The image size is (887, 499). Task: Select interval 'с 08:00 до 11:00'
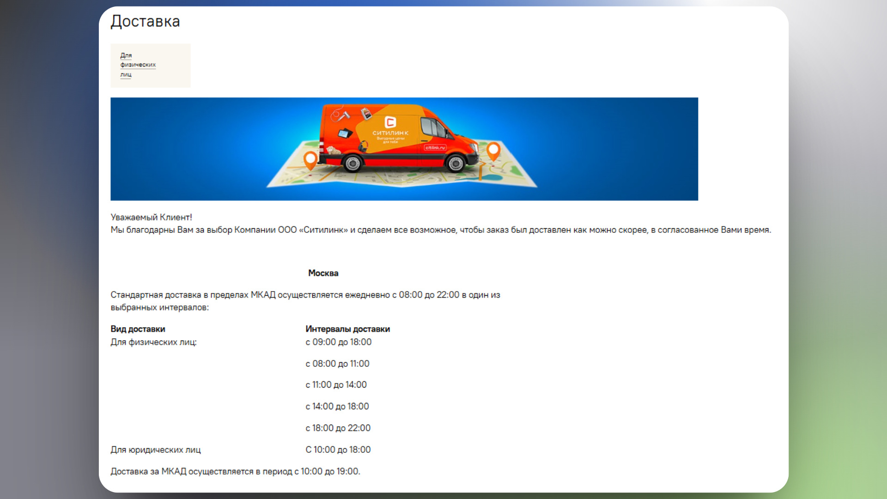coord(337,364)
